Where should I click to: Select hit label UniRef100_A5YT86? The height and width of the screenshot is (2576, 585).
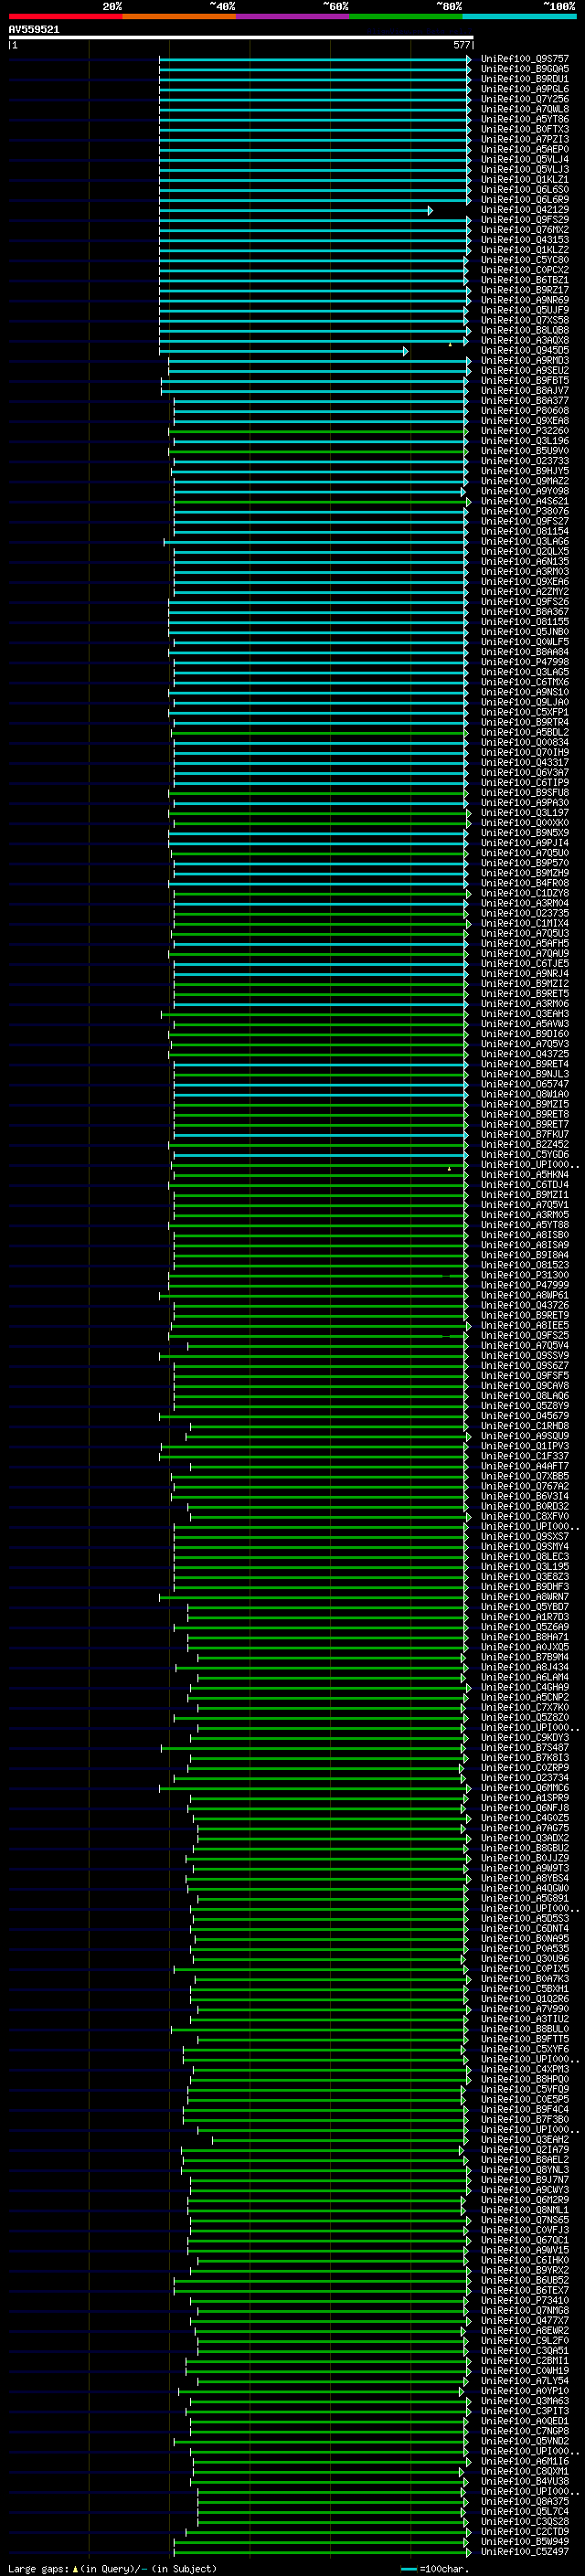coord(524,119)
